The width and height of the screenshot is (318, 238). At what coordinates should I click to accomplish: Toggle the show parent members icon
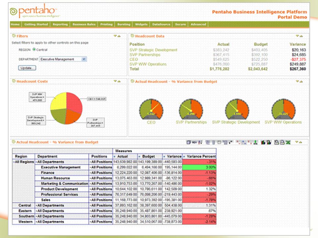208,142
